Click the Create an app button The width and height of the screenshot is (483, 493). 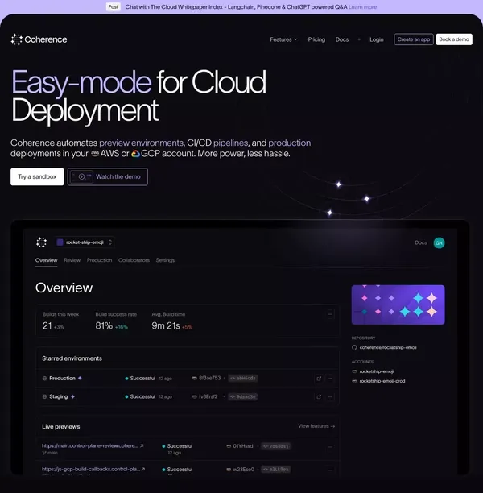414,39
